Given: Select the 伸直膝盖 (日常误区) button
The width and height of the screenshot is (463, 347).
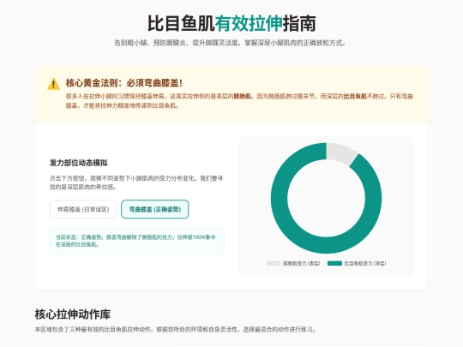Looking at the screenshot, I should coord(83,209).
